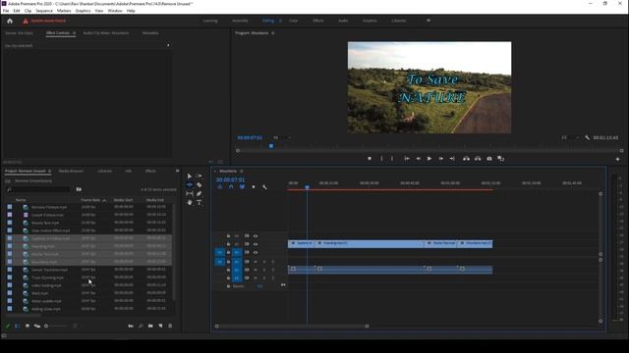Step back one frame in Program Monitor

(x=418, y=159)
